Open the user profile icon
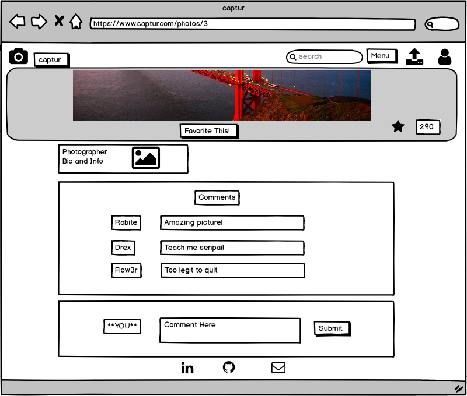Image resolution: width=467 pixels, height=396 pixels. [445, 56]
